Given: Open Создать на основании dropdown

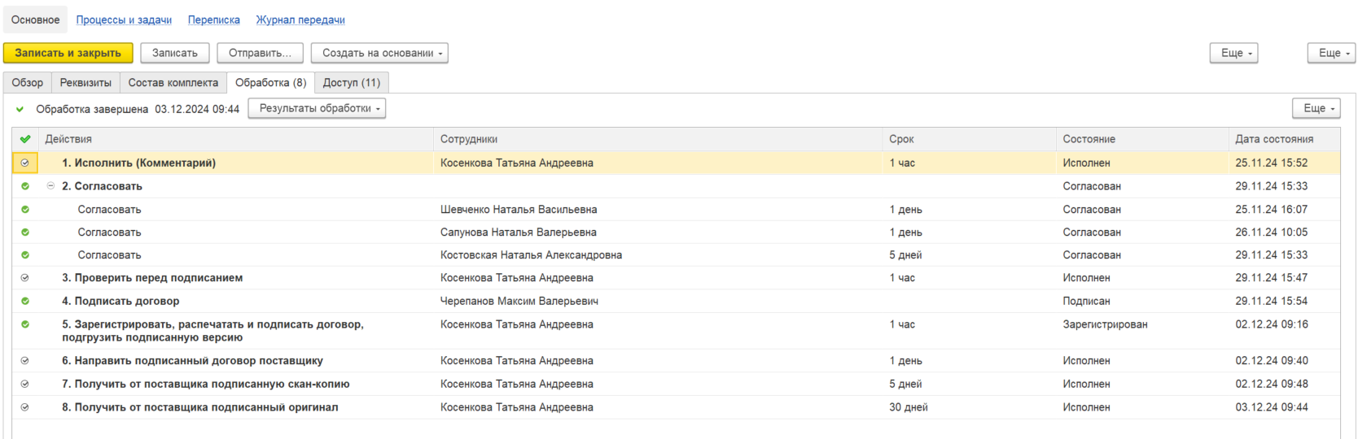Looking at the screenshot, I should (379, 53).
